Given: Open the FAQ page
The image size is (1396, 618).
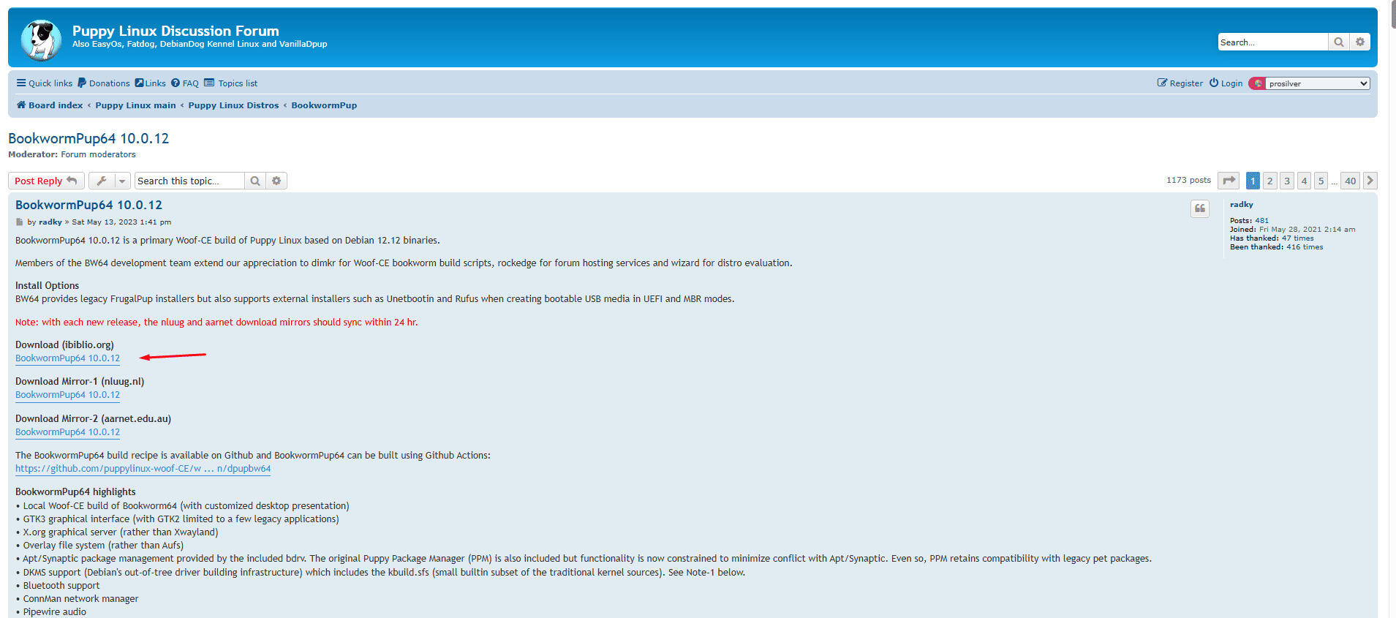Looking at the screenshot, I should coord(185,83).
